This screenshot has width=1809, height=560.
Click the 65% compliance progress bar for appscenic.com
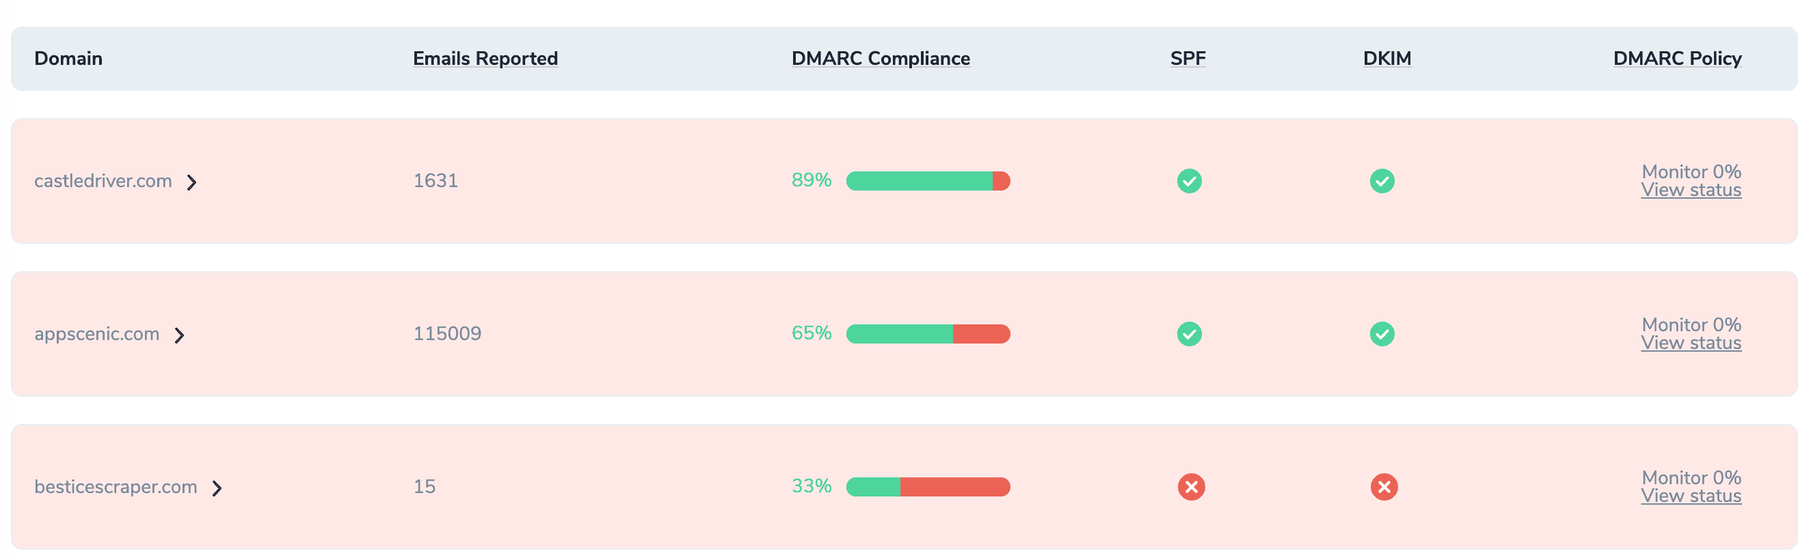[928, 334]
